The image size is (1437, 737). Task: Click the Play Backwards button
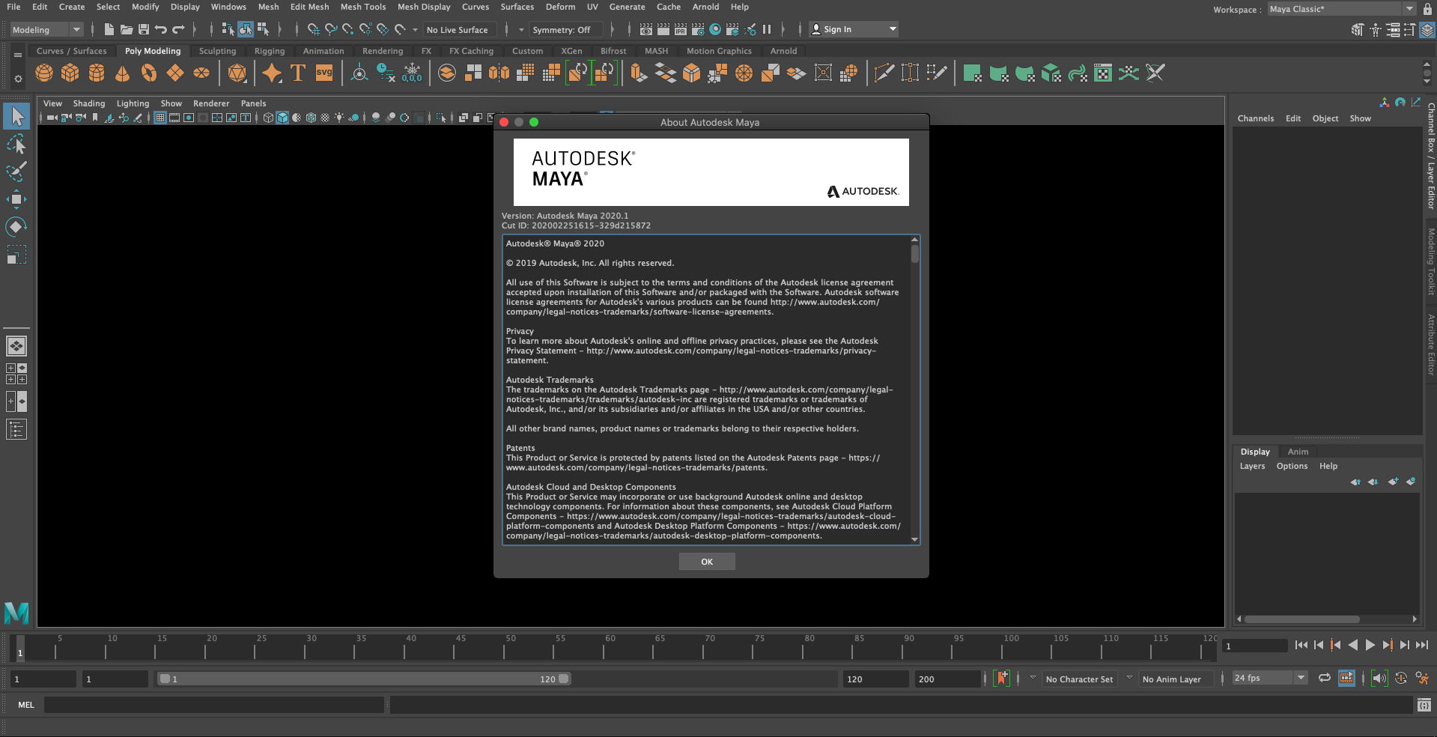[1352, 645]
